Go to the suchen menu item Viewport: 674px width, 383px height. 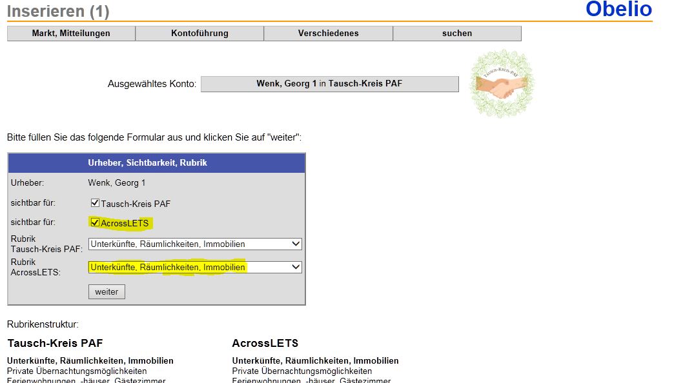pos(457,34)
